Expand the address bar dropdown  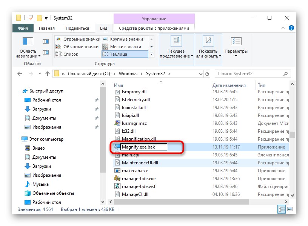[200, 73]
